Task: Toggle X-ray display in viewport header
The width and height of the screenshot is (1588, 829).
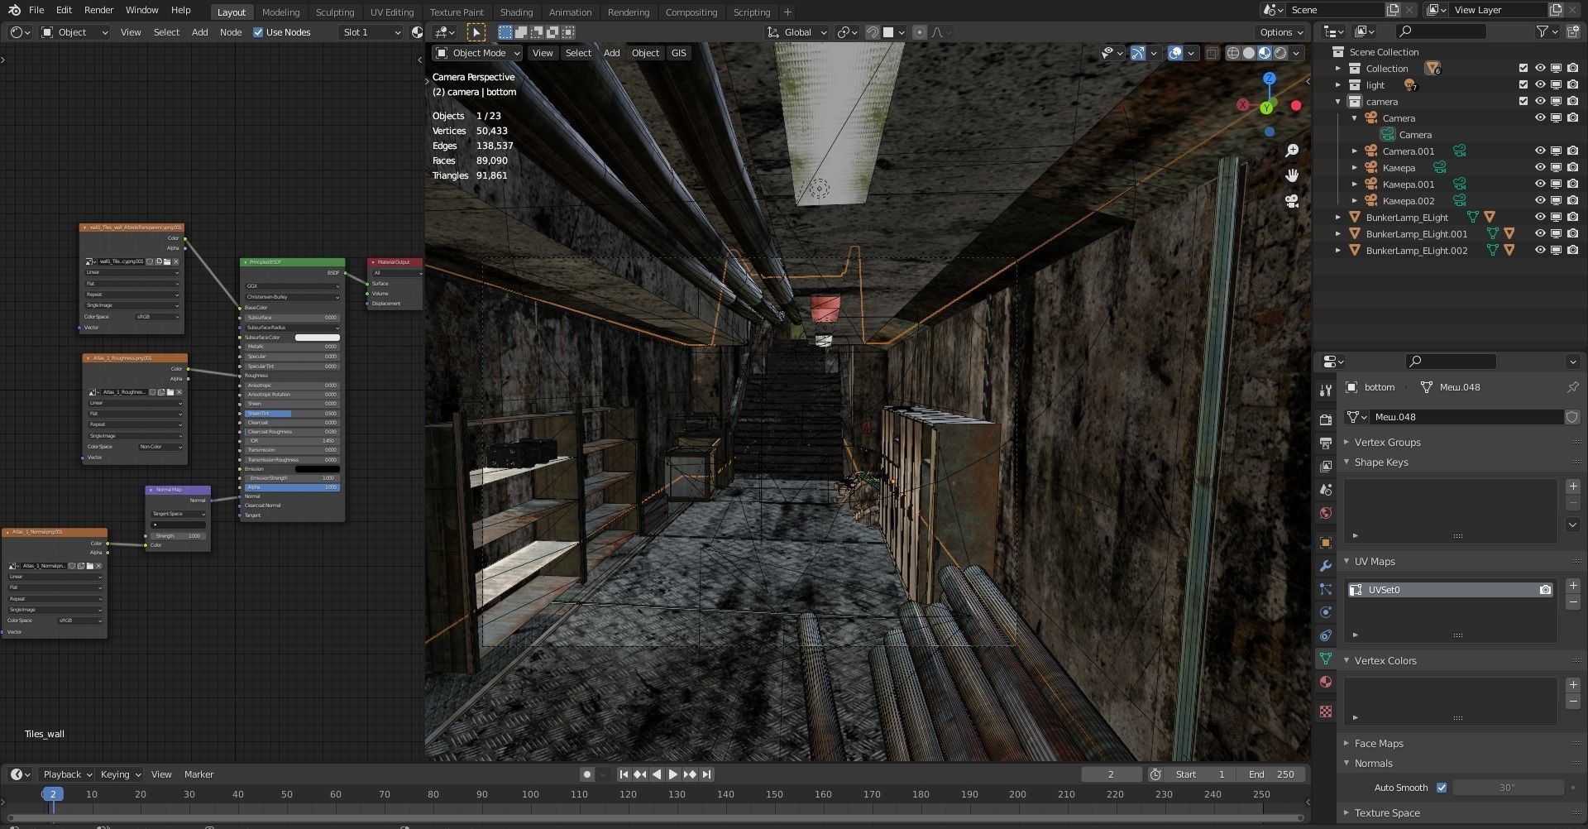Action: point(1212,53)
